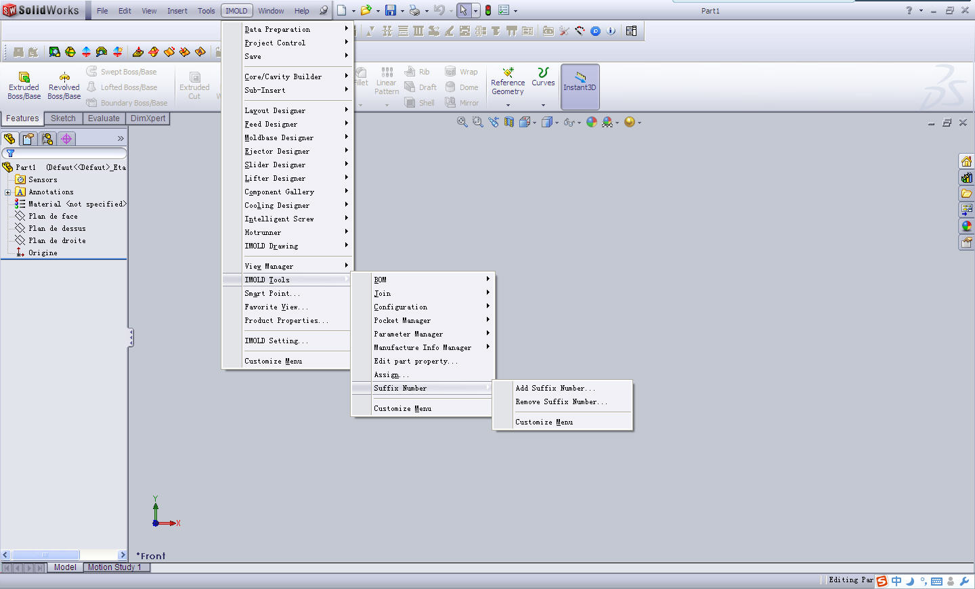This screenshot has height=589, width=975.
Task: Click the Rebuild traffic light icon
Action: [x=487, y=10]
